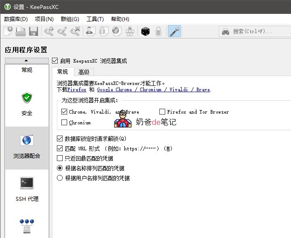
Task: Check the Chromium browser checkbox
Action: tap(64, 123)
